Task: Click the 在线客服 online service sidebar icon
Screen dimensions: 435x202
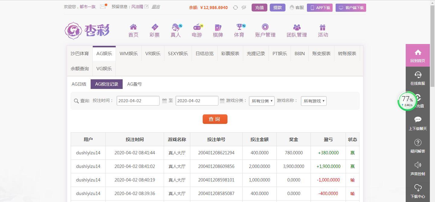Action: click(x=418, y=78)
